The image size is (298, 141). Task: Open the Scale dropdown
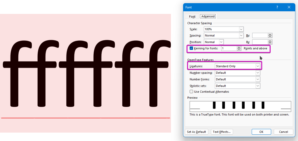pyautogui.click(x=241, y=29)
